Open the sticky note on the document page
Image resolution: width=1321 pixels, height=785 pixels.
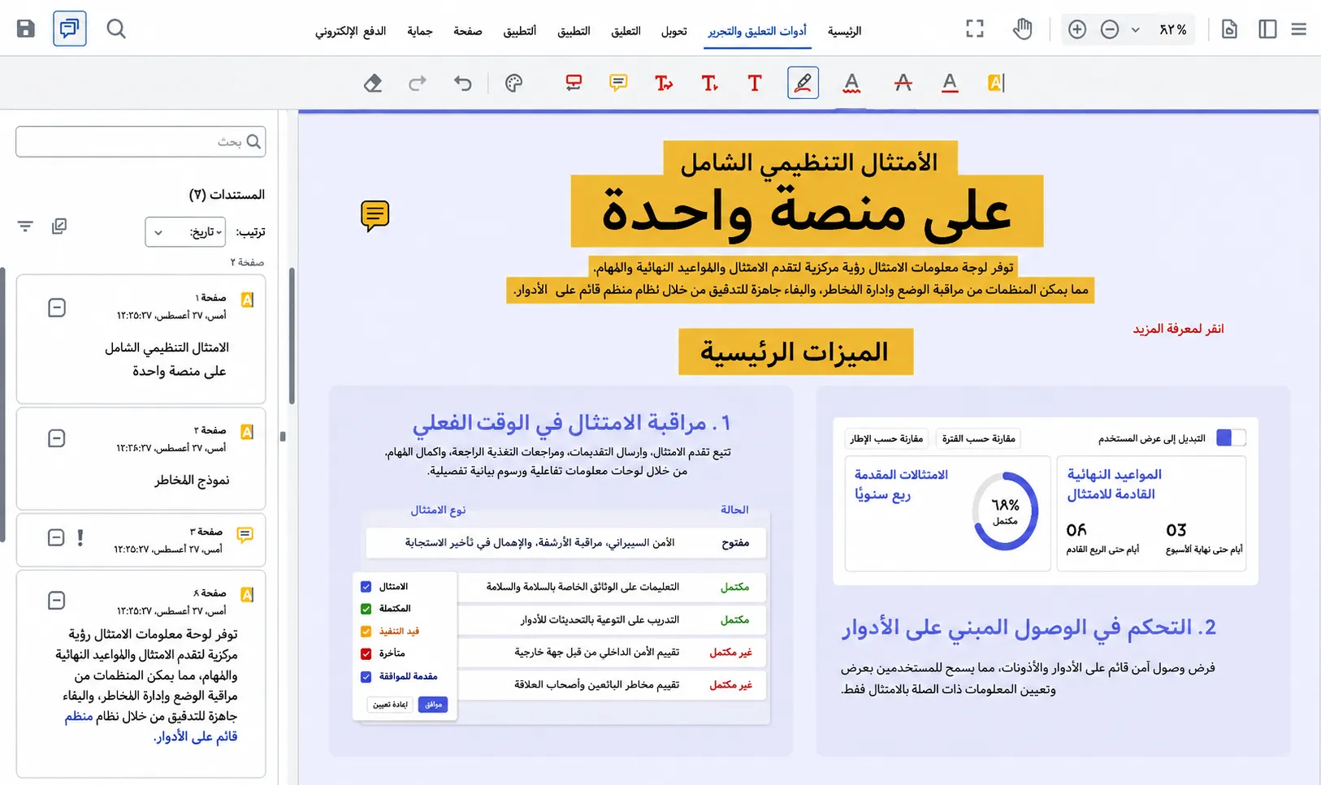pyautogui.click(x=375, y=216)
